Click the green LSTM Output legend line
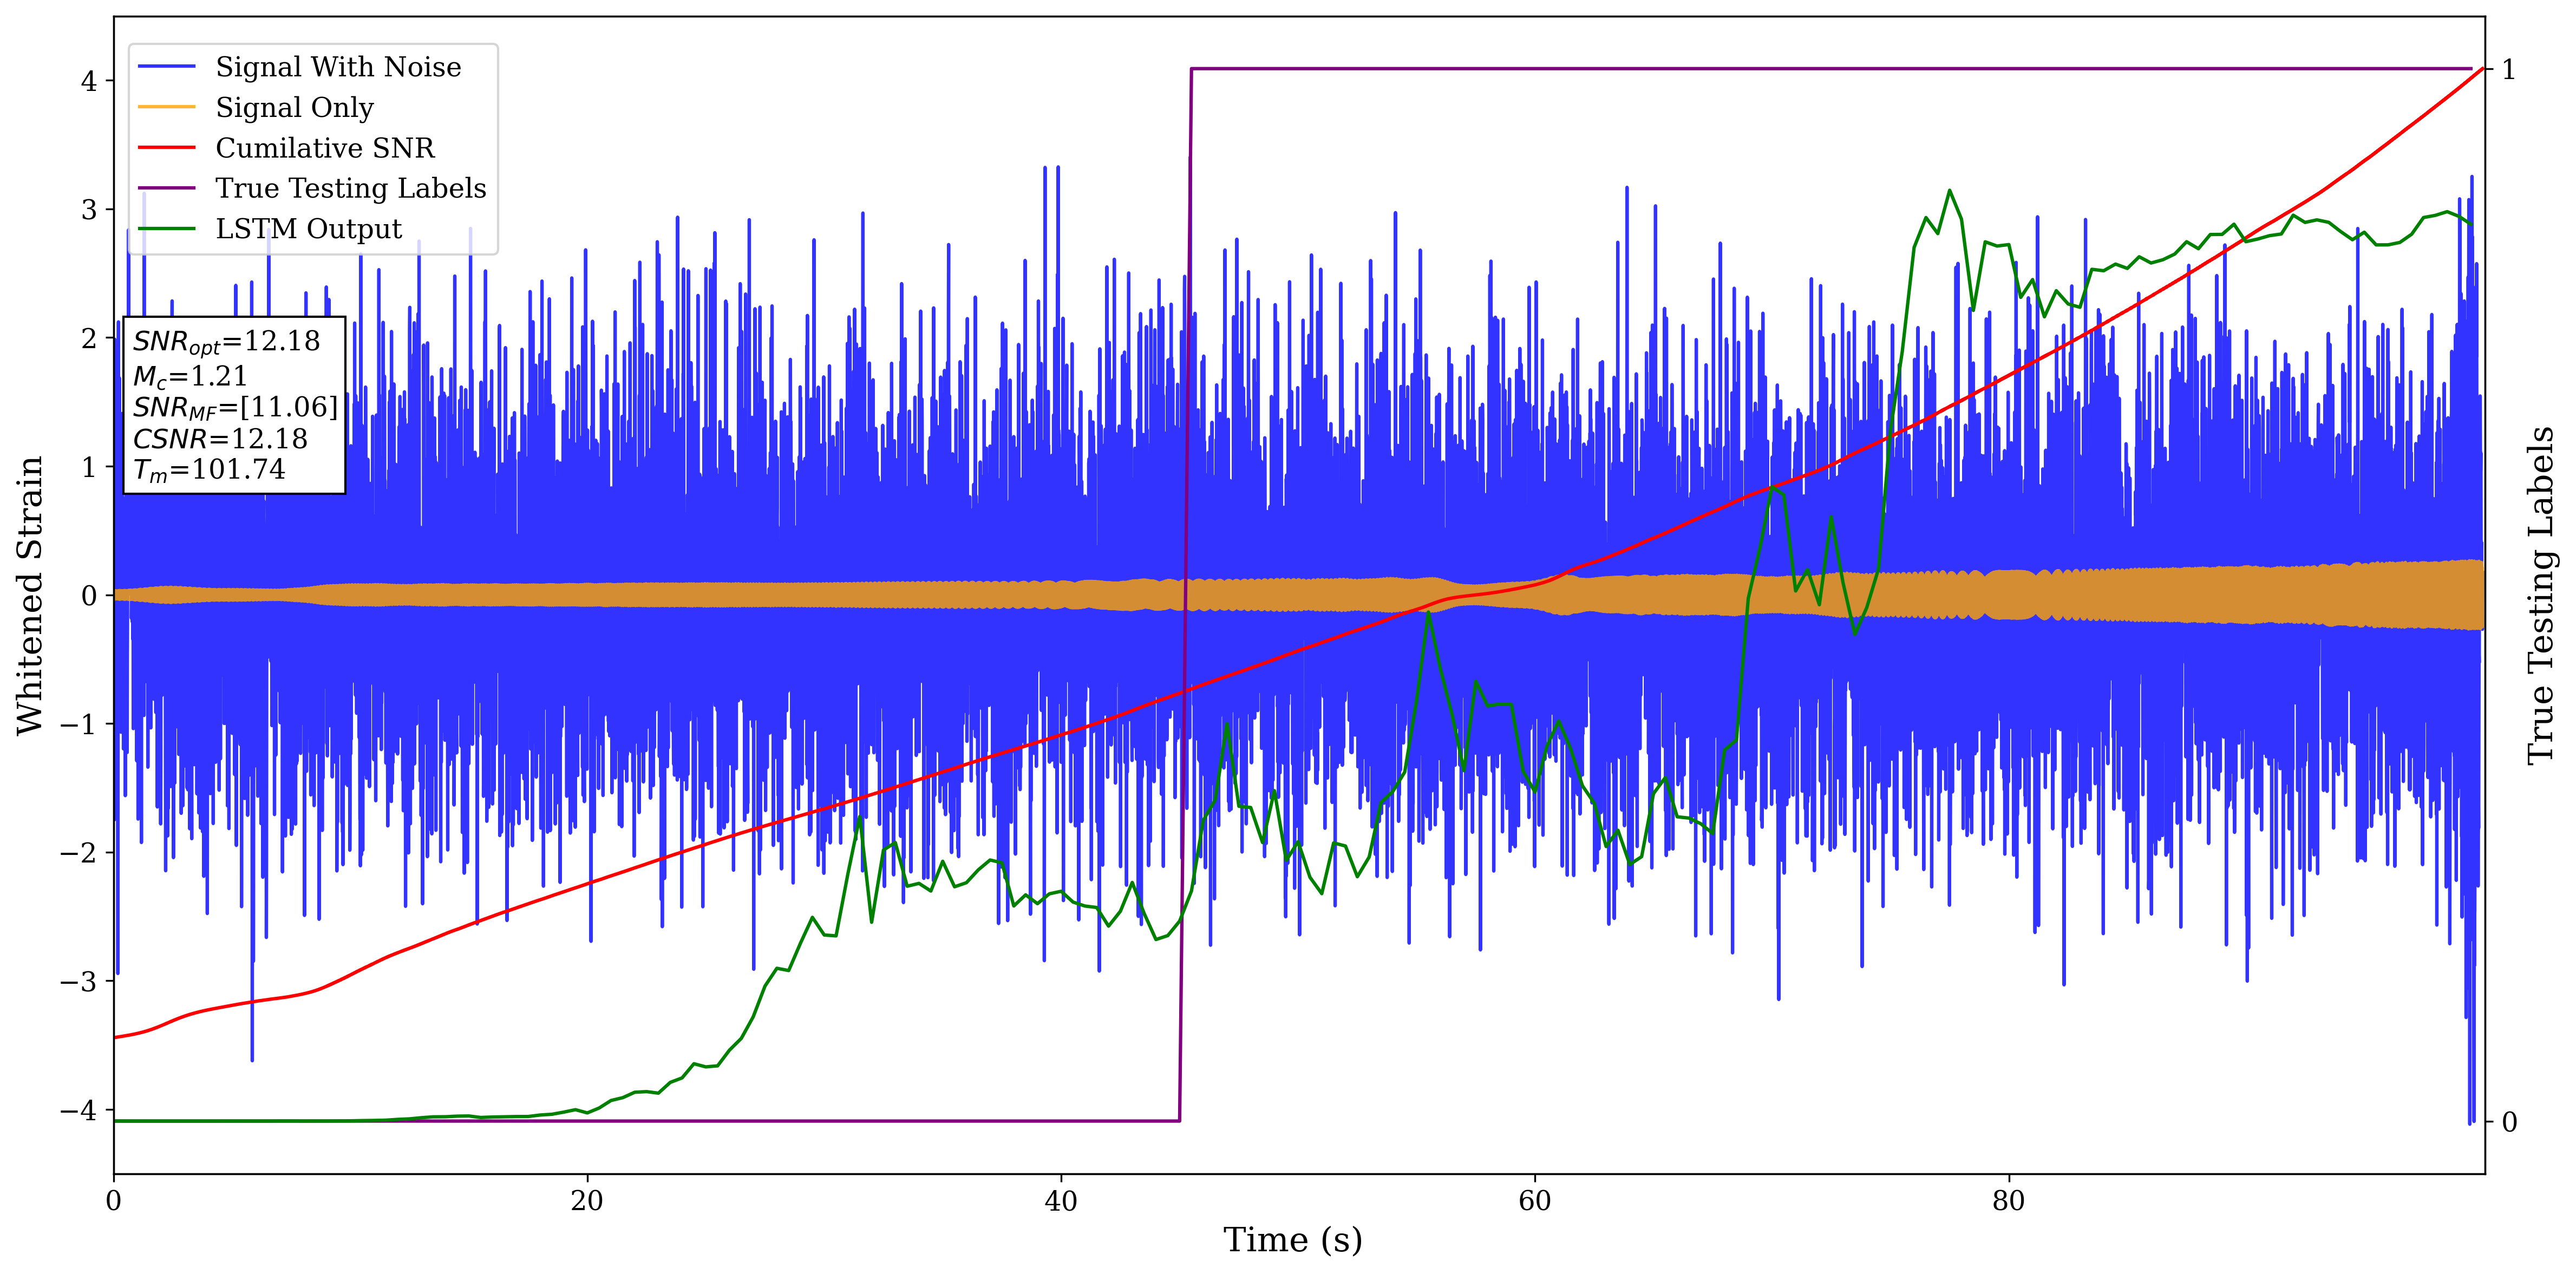Screen dimensions: 2576x1274 point(166,229)
